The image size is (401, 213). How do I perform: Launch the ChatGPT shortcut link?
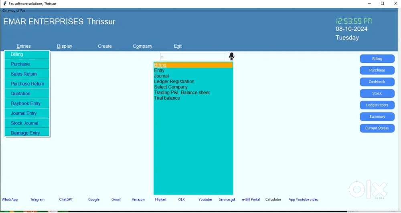(66, 199)
